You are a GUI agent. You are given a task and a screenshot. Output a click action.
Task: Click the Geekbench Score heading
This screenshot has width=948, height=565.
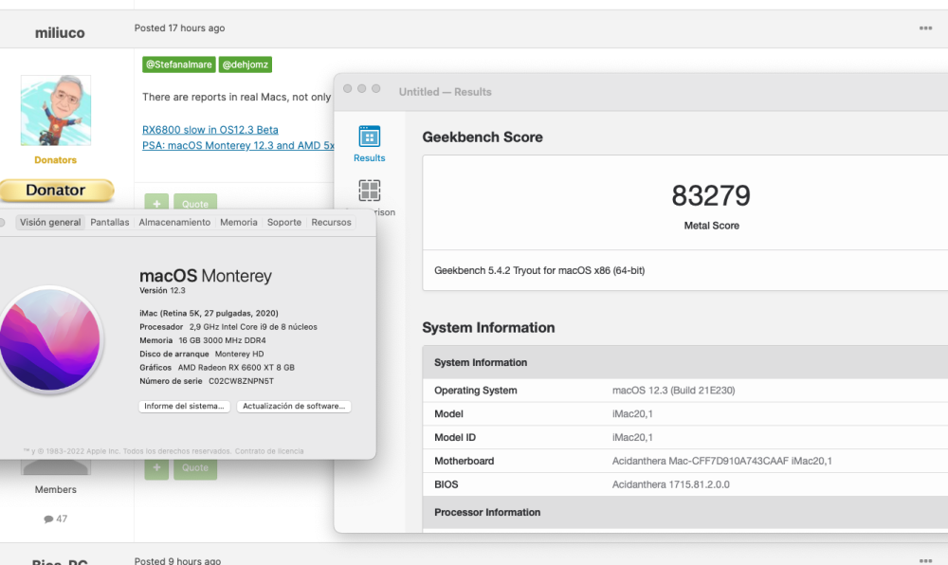pyautogui.click(x=483, y=137)
